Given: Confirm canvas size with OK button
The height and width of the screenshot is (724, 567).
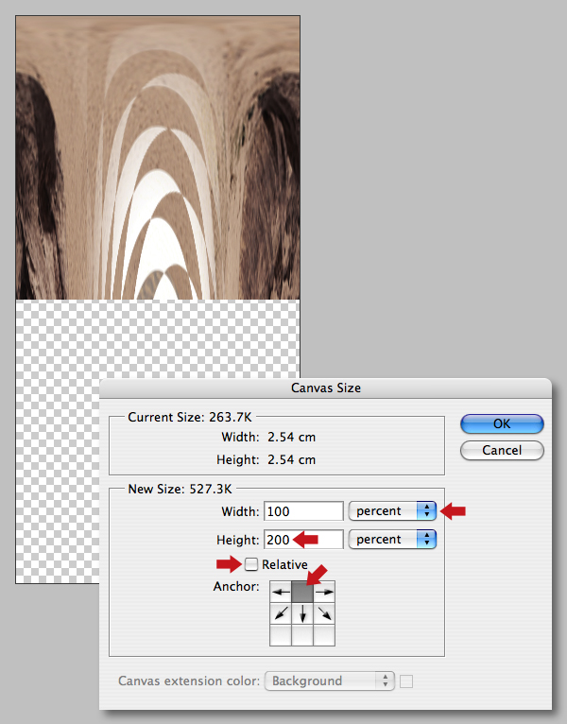Looking at the screenshot, I should pyautogui.click(x=502, y=423).
